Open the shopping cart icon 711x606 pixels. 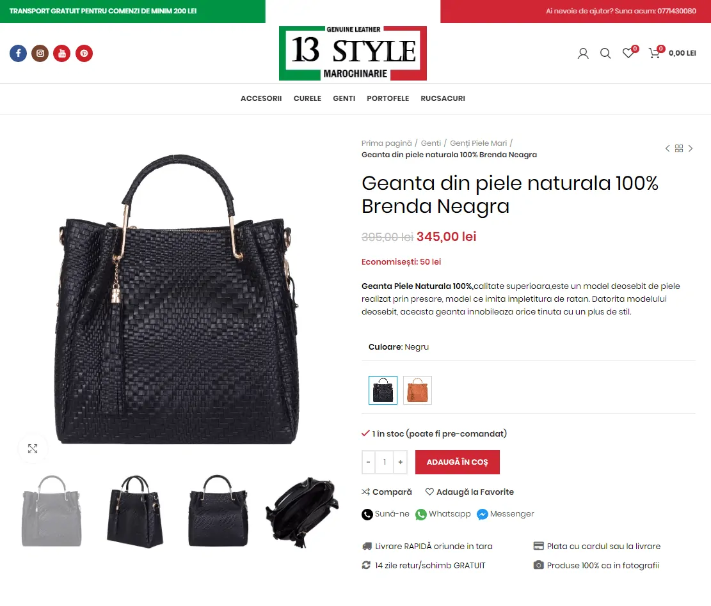tap(655, 53)
